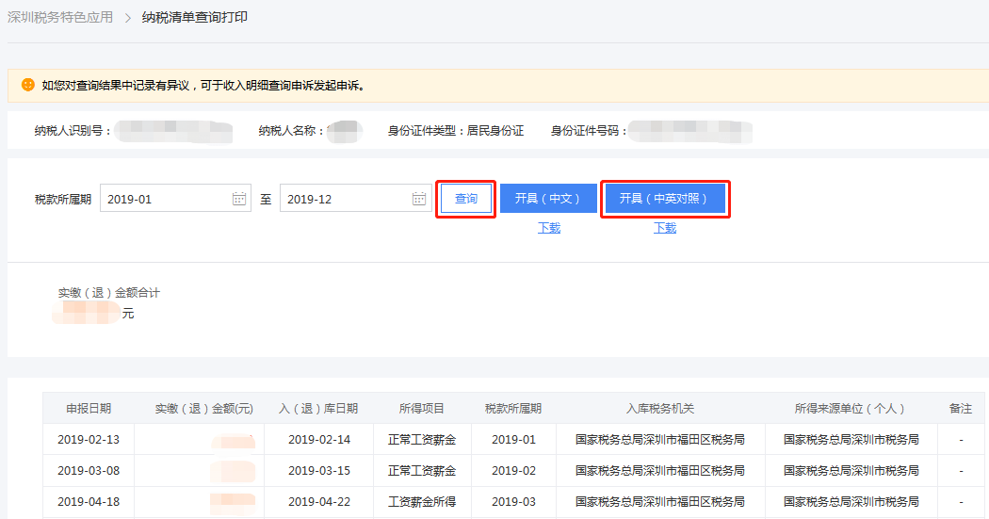
Task: Click the 所得项目 column header
Action: click(x=422, y=409)
